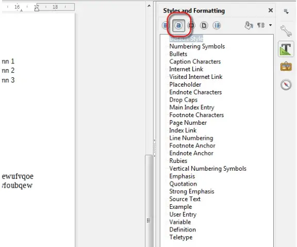Select the Paragraph Styles icon
297x247 pixels.
(x=166, y=25)
